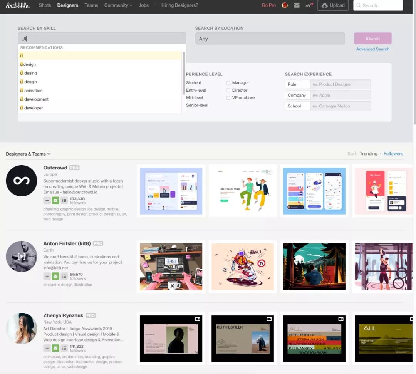
Task: Click the PRO badge next to Zhenya Rynzhuk
Action: pyautogui.click(x=91, y=315)
